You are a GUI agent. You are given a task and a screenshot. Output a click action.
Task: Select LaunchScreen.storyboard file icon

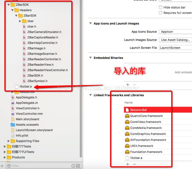[x=13, y=130]
